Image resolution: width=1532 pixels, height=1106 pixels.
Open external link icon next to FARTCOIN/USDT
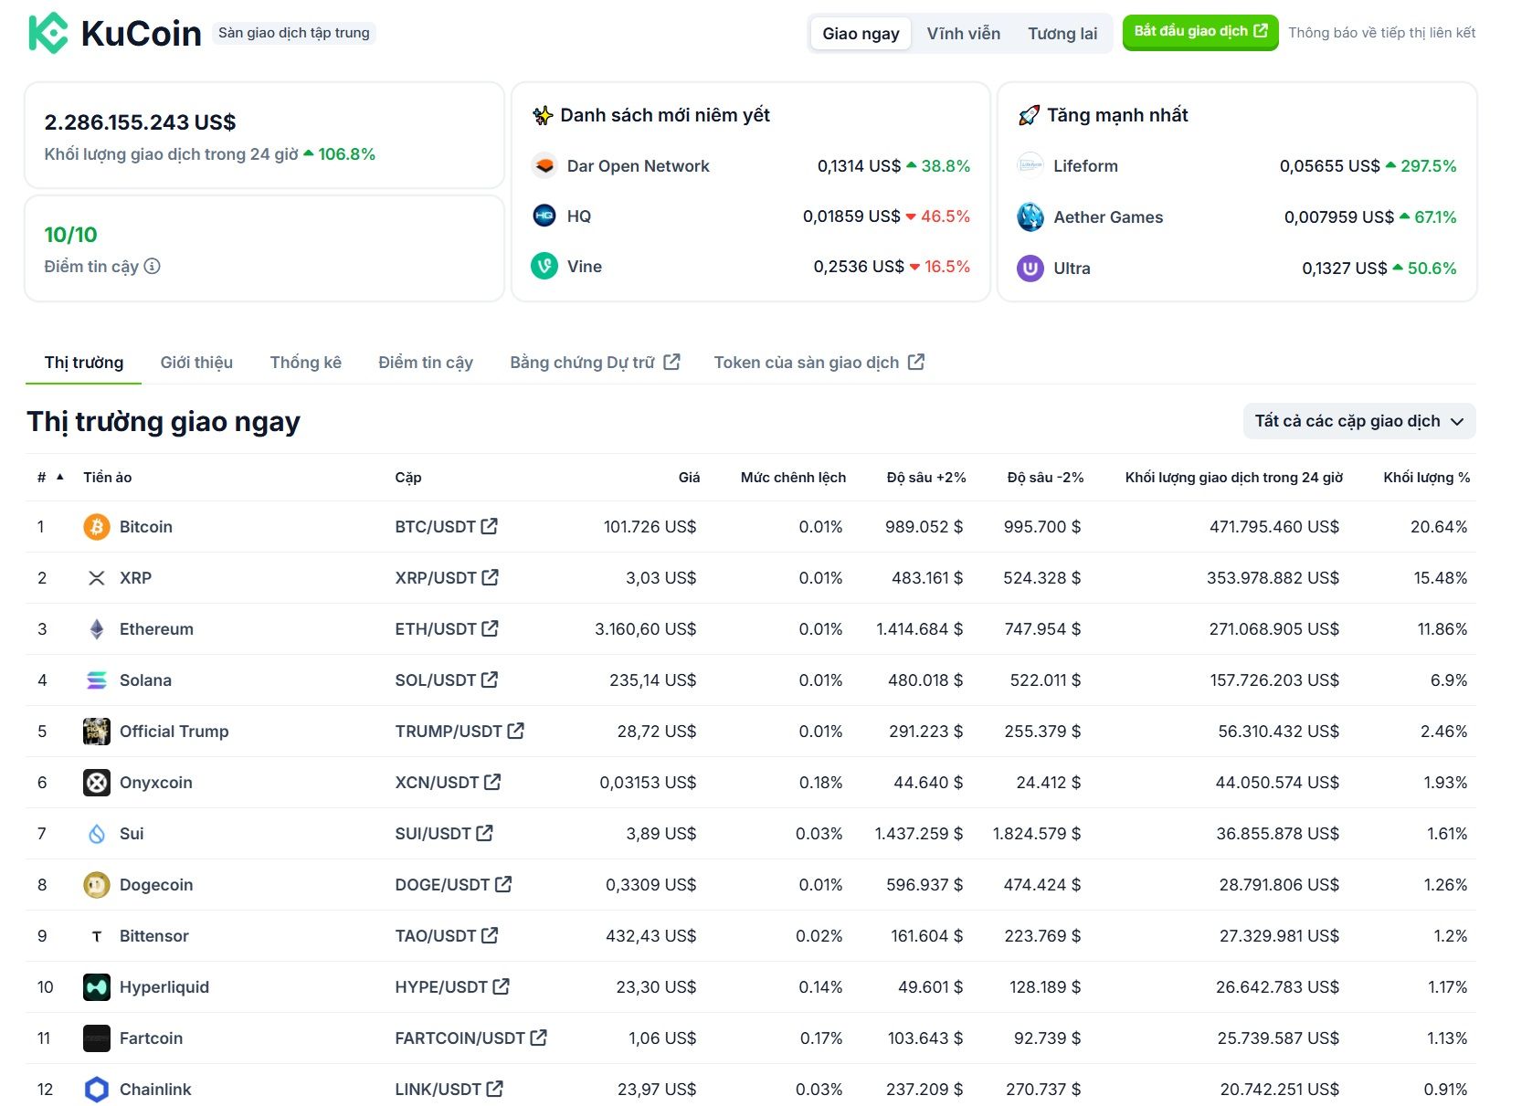click(539, 1038)
